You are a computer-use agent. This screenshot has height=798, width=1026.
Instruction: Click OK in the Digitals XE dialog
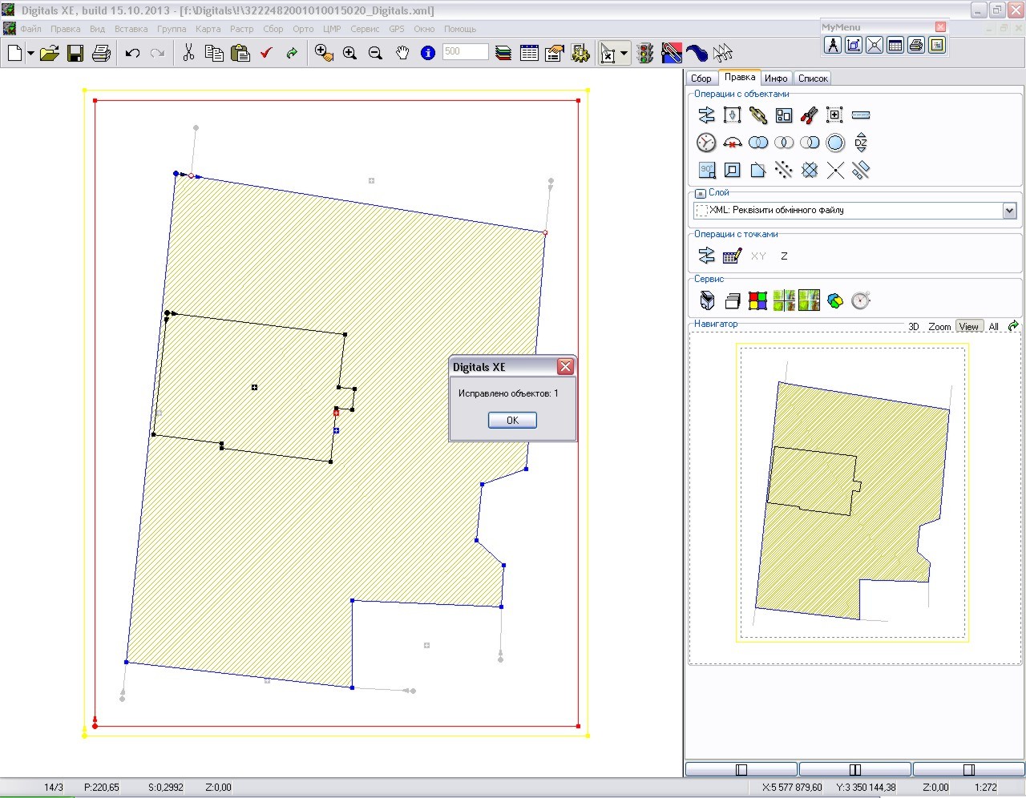click(512, 420)
